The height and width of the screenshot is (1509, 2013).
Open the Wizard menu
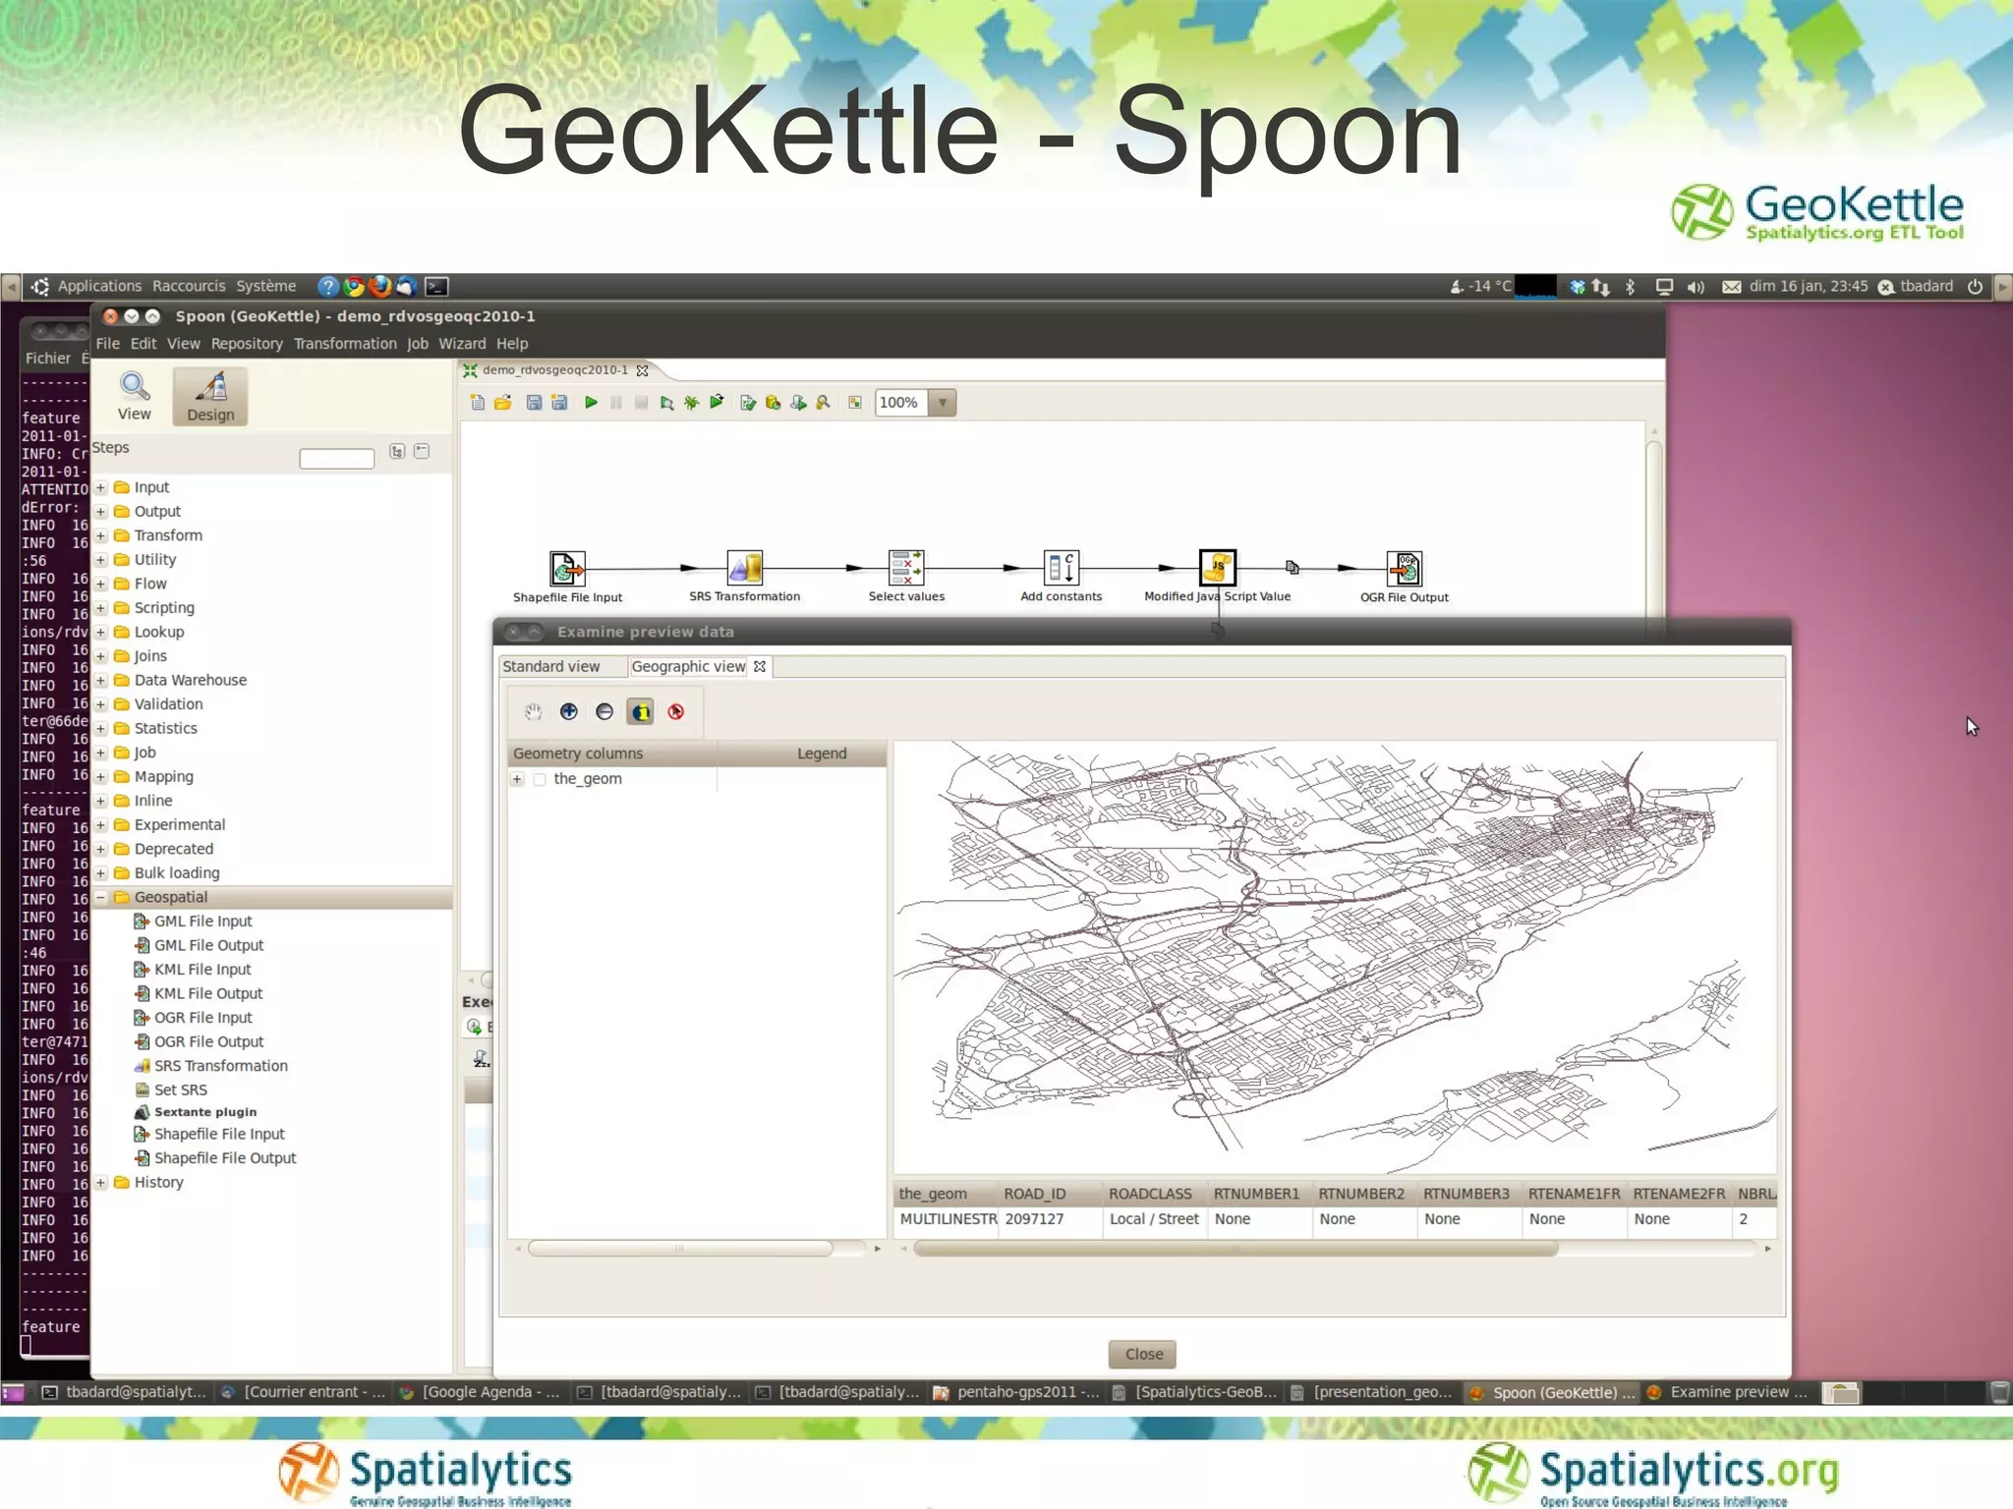(x=462, y=344)
